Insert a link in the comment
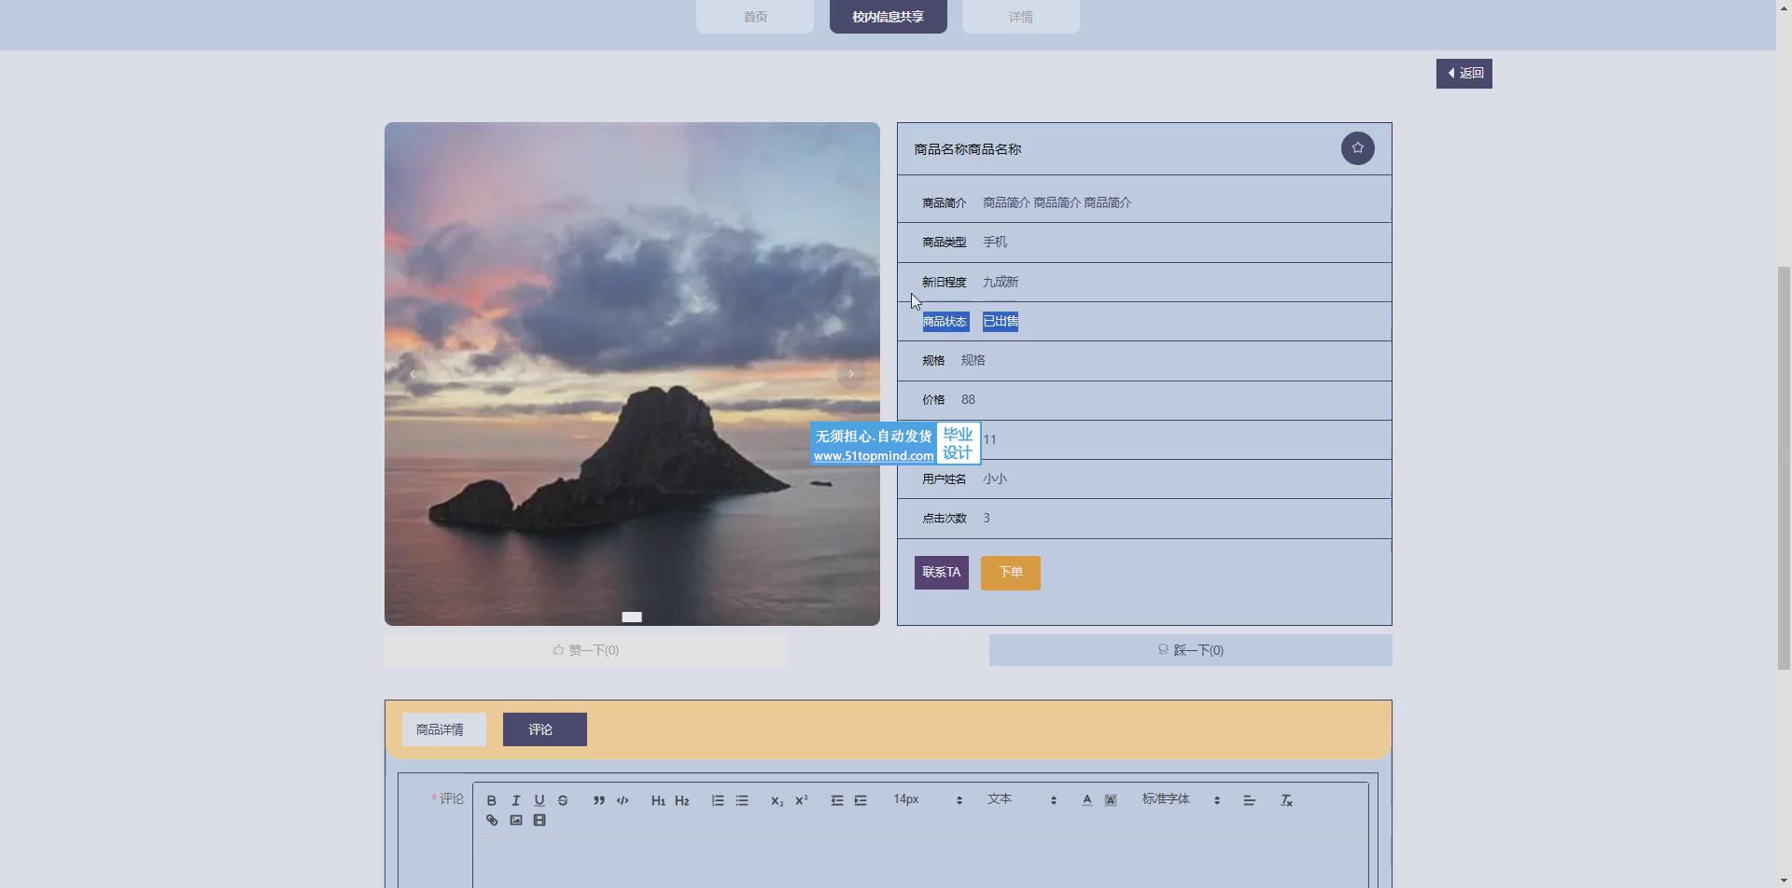 coord(492,821)
